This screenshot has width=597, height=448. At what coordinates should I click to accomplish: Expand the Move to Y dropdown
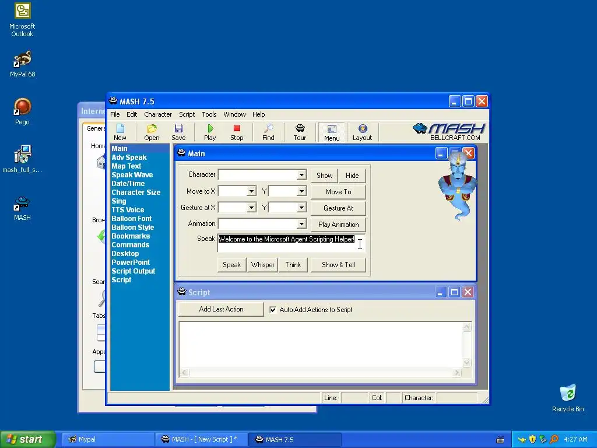click(x=301, y=191)
